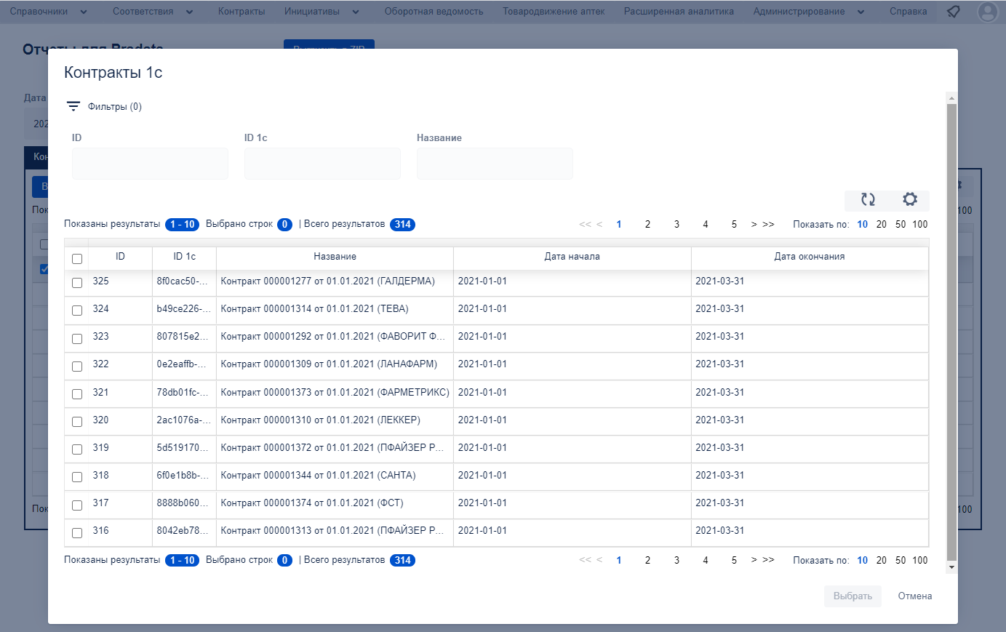This screenshot has height=632, width=1006.
Task: Sort by Дата окончания column header
Action: 809,257
